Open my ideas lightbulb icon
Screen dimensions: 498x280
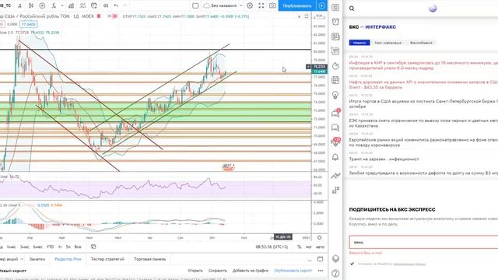[x=335, y=95]
